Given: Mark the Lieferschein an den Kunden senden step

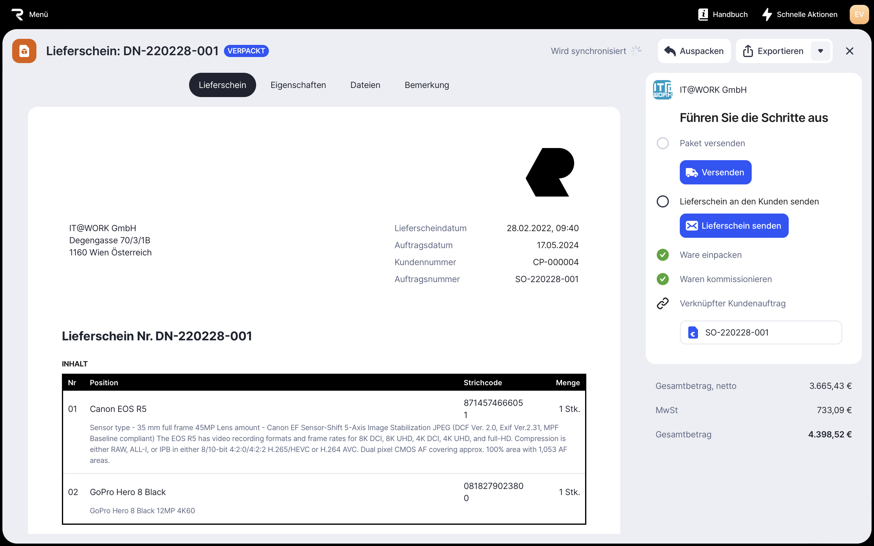Looking at the screenshot, I should click(x=662, y=201).
